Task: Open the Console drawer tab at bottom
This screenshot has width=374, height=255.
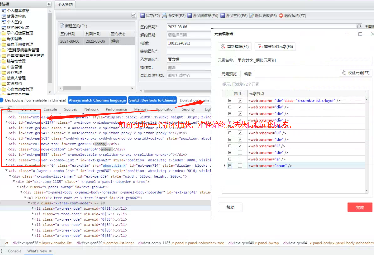Action: [15, 251]
